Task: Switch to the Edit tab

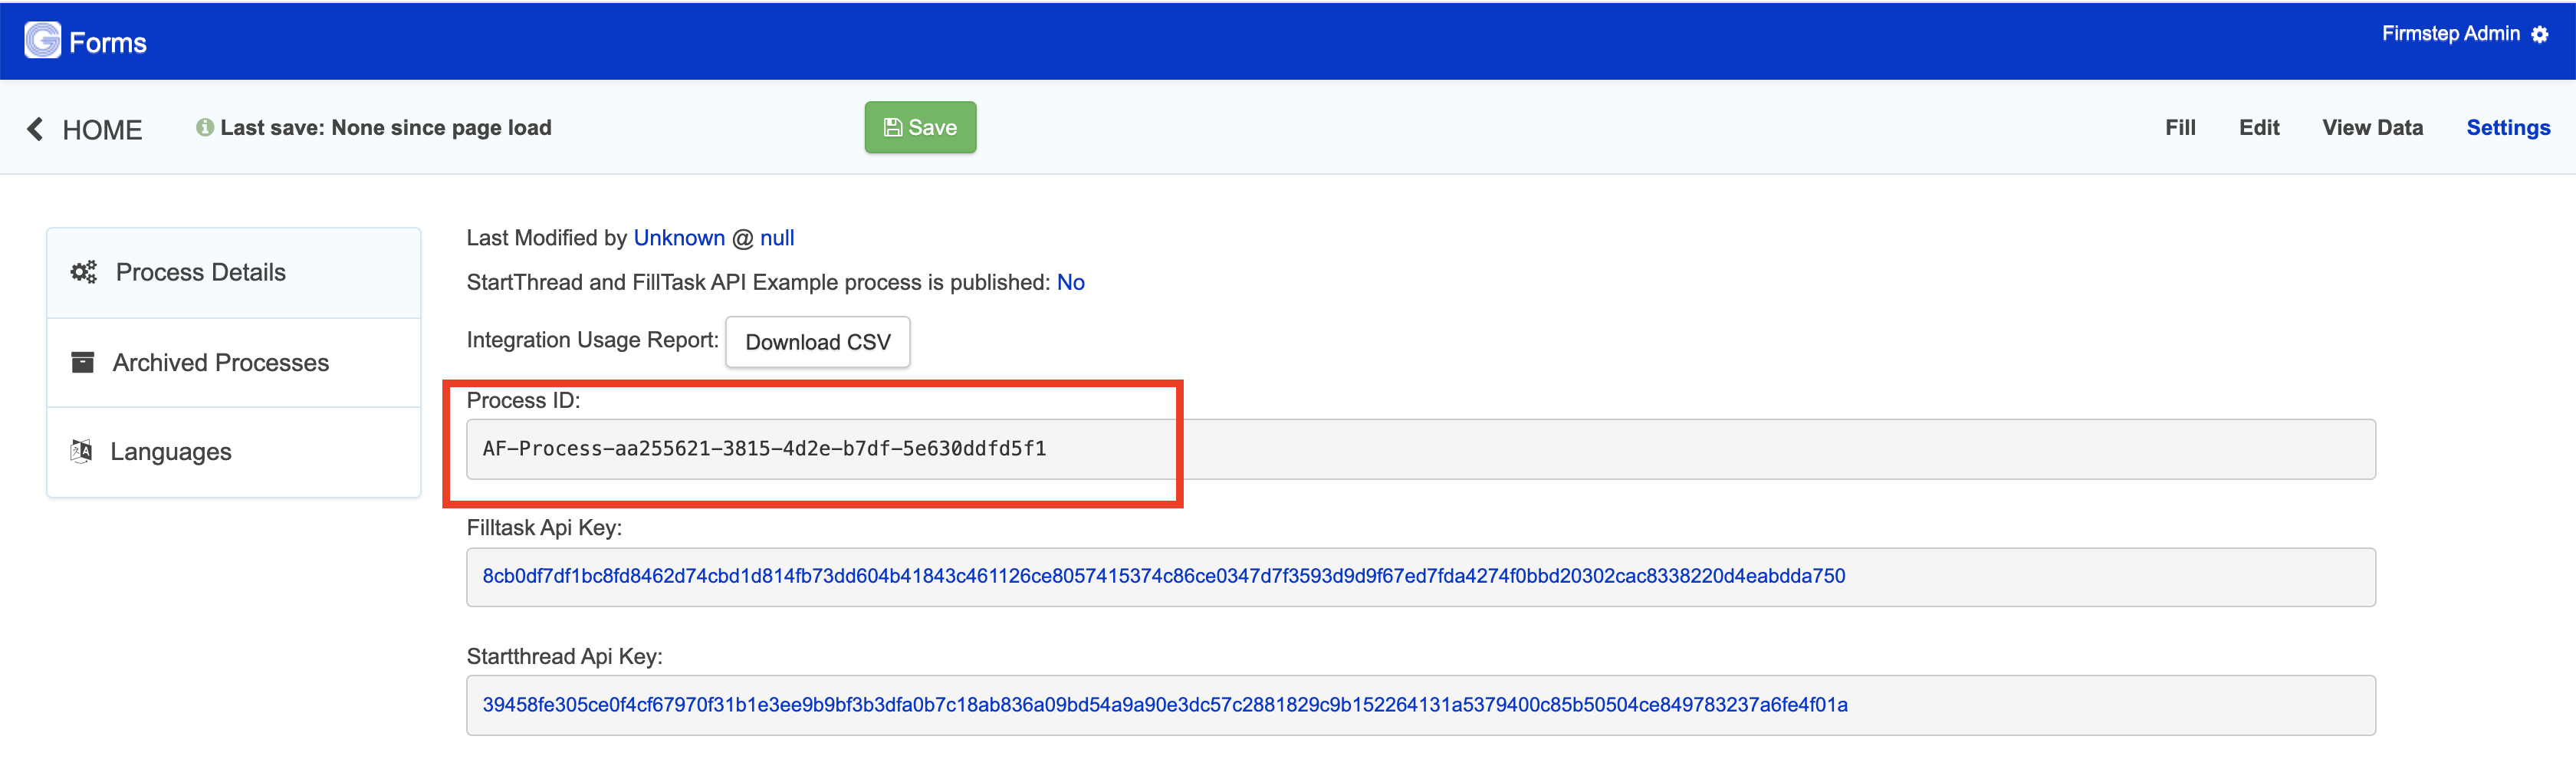Action: (2259, 128)
